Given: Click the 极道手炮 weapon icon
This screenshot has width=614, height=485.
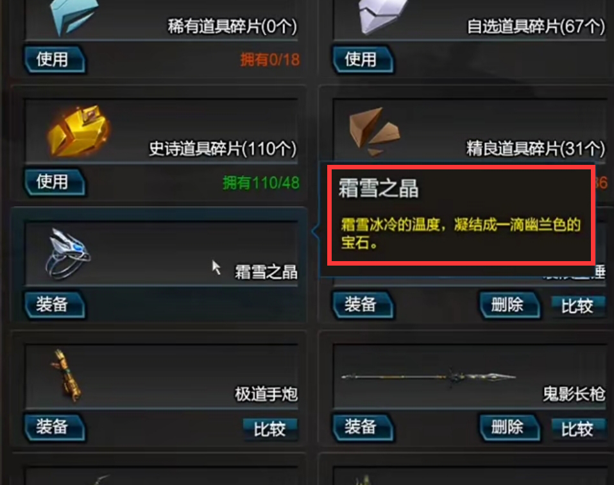Looking at the screenshot, I should 67,376.
